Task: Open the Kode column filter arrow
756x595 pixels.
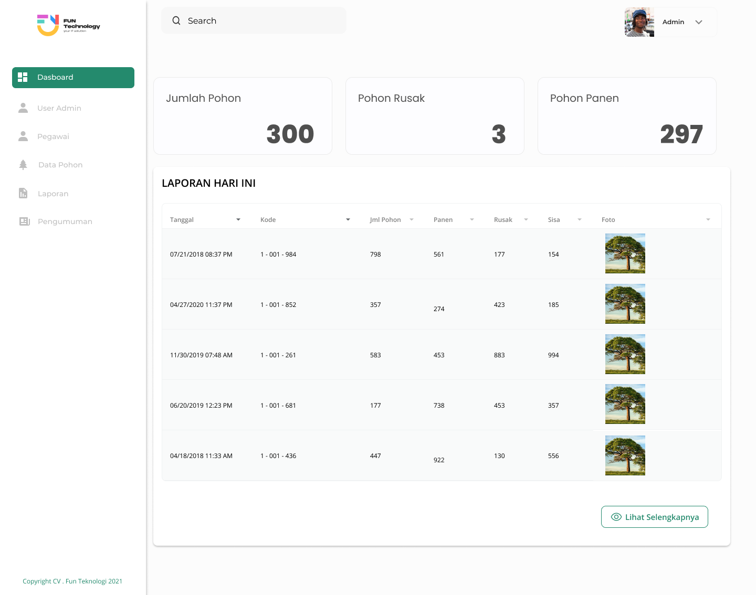Action: 348,220
